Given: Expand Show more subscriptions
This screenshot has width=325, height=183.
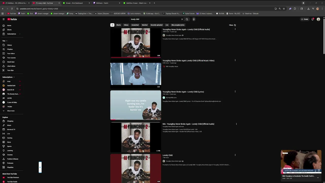Looking at the screenshot, I should pyautogui.click(x=11, y=111).
